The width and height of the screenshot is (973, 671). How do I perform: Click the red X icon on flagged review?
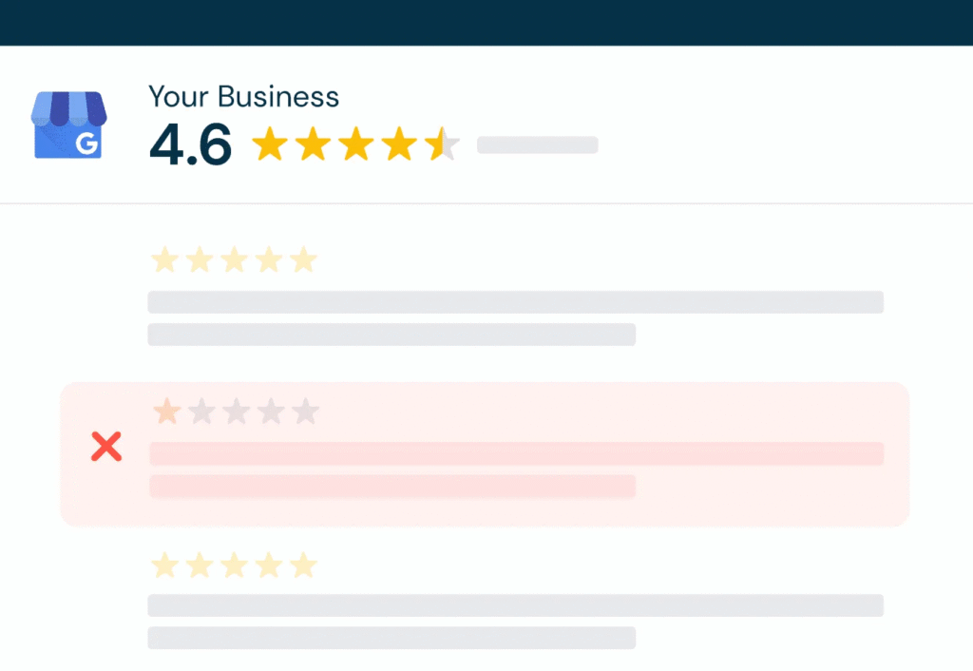(x=106, y=446)
